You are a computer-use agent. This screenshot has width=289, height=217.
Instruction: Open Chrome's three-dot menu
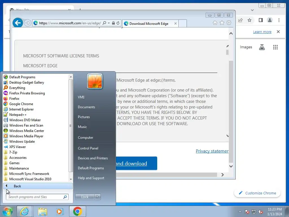coord(279,20)
